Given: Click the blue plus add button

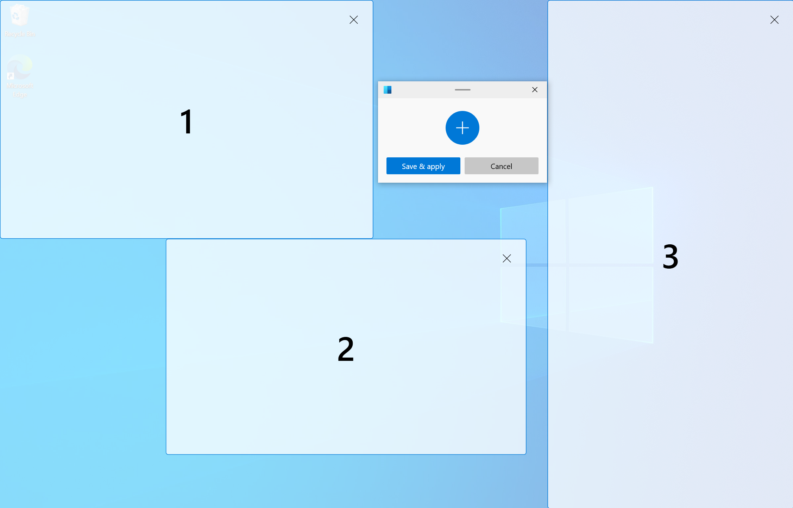Looking at the screenshot, I should (x=462, y=128).
